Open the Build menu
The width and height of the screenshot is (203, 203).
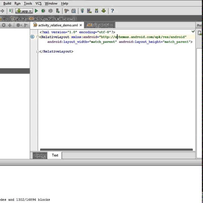coord(7,3)
